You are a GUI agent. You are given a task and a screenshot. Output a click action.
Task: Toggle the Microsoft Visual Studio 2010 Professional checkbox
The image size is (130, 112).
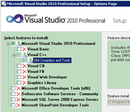point(13,44)
